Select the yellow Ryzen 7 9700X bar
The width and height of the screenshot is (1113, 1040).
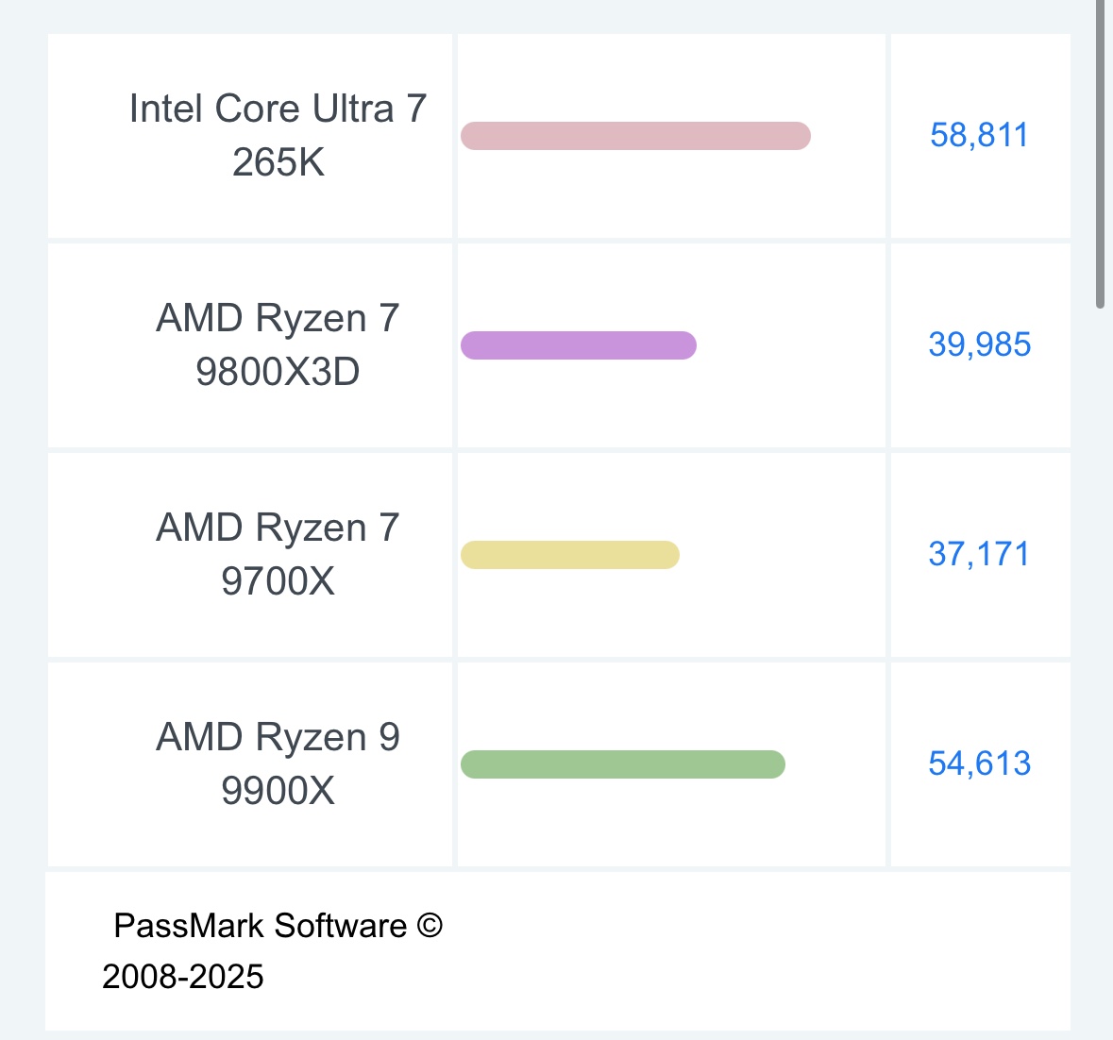[x=570, y=555]
